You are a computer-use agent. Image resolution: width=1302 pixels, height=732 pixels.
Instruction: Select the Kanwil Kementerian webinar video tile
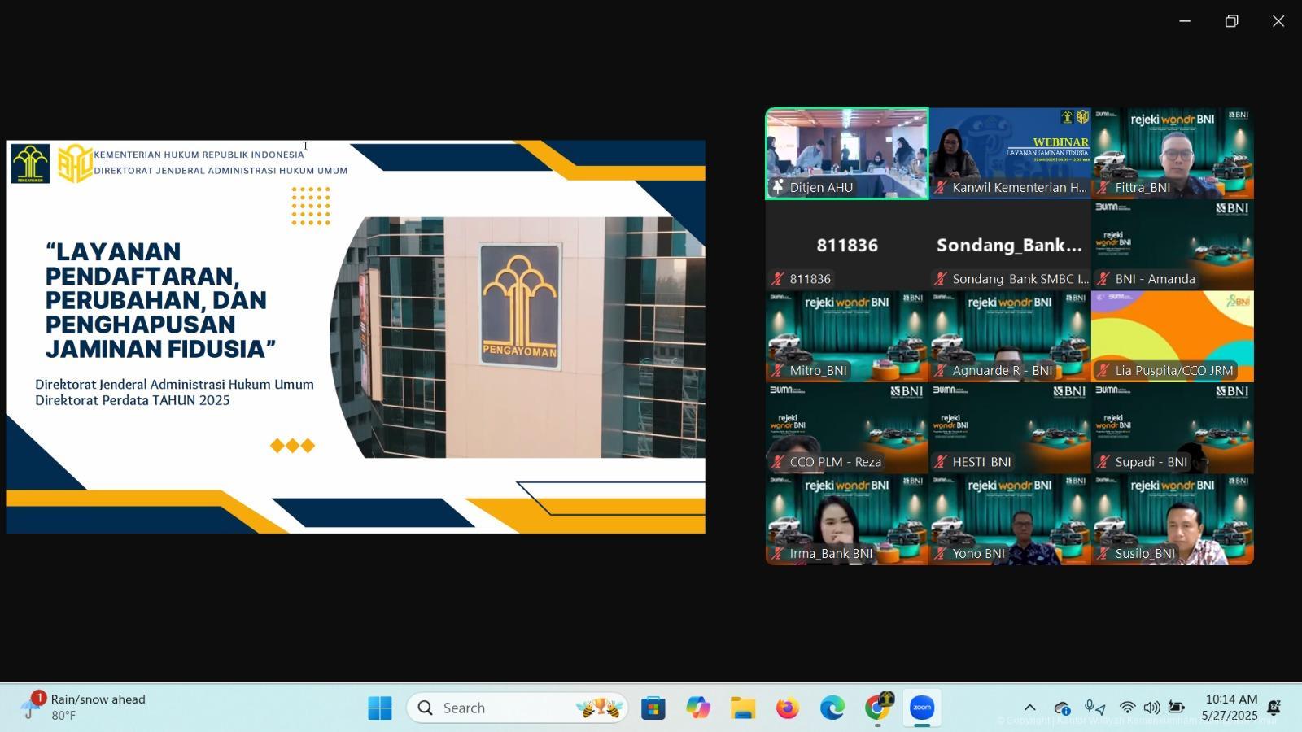[x=1010, y=154]
